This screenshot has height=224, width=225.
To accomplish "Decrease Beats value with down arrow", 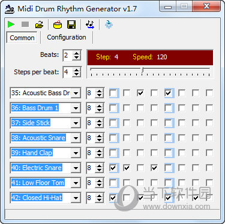I will click(x=77, y=57).
